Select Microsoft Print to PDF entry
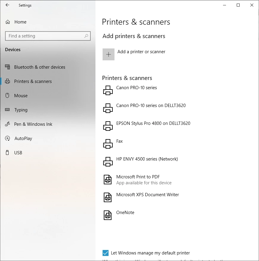Viewport: 259px width, 261px height. tap(138, 177)
